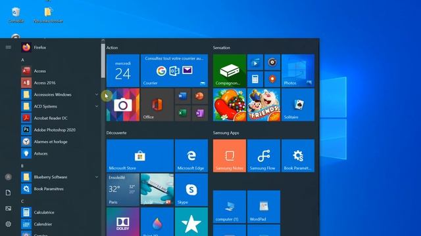Open the Dolby tile
This screenshot has height=236, width=421.
[123, 222]
